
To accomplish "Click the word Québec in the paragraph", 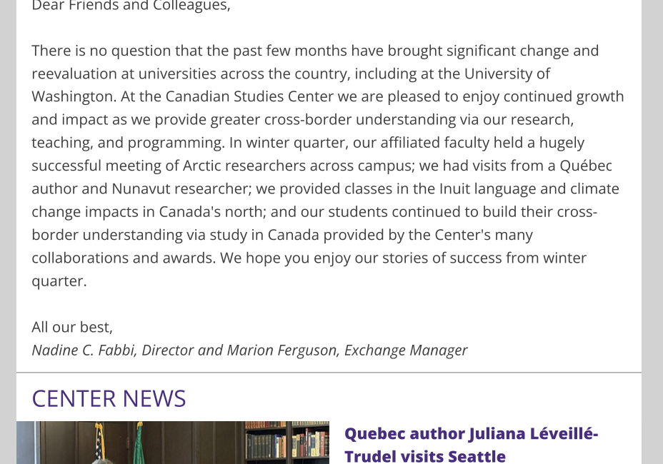I will pyautogui.click(x=586, y=166).
